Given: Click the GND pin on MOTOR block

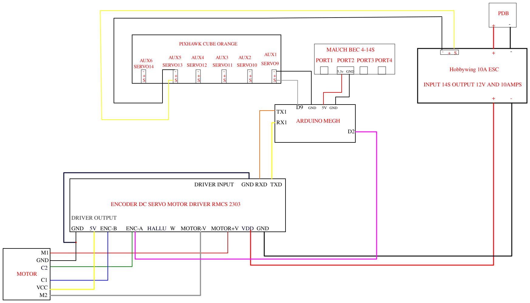Looking at the screenshot, I should [43, 260].
